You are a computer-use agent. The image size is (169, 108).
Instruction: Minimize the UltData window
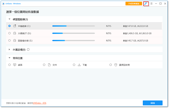pyautogui.click(x=156, y=4)
